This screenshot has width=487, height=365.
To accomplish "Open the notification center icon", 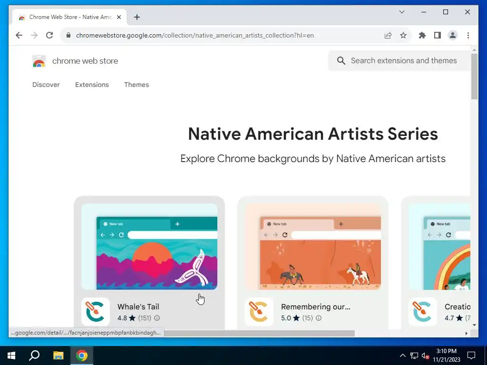I will pyautogui.click(x=471, y=355).
